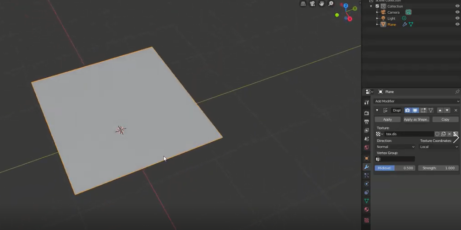Open the Render properties tab
Screen dimensions: 461x230
[366, 113]
